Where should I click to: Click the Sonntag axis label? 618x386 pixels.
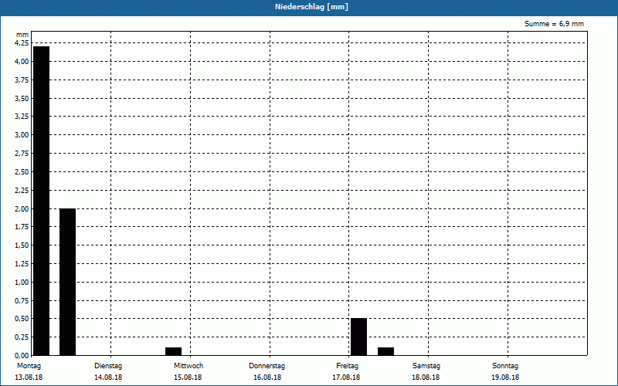click(505, 366)
